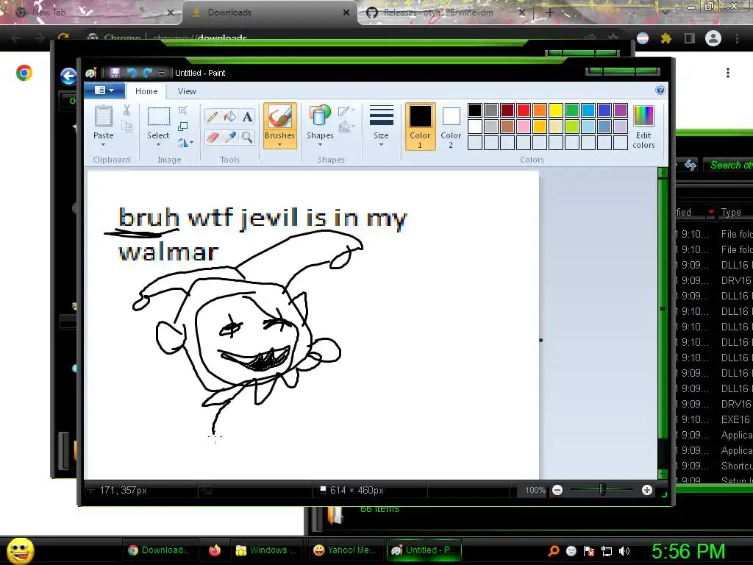This screenshot has height=565, width=753.
Task: Click Chrome new tab plus button
Action: tap(550, 13)
